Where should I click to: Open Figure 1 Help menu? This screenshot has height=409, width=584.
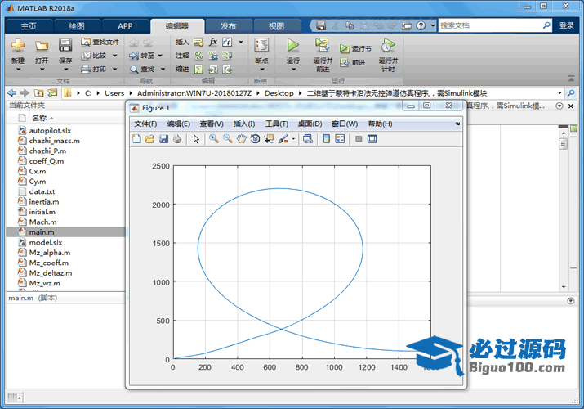pyautogui.click(x=380, y=124)
